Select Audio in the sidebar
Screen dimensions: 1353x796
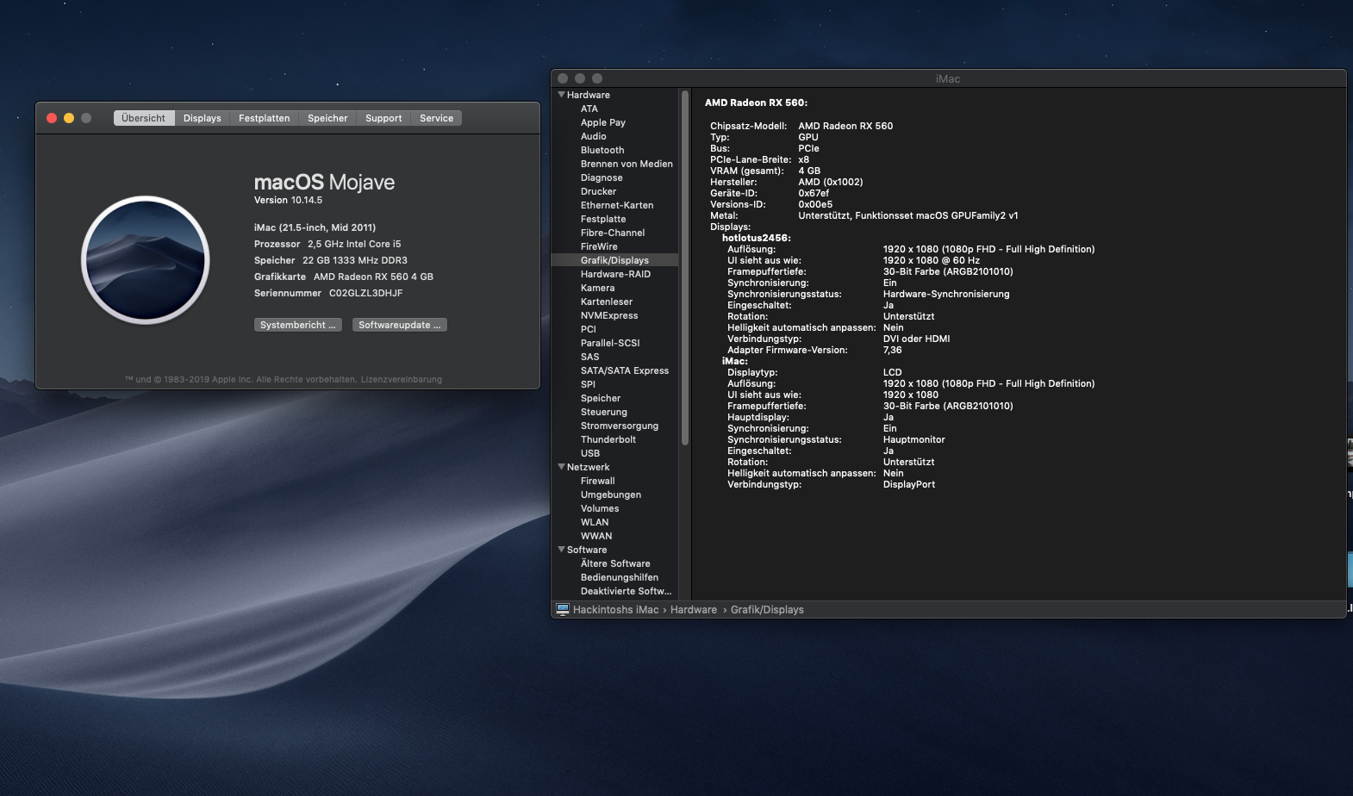(594, 136)
